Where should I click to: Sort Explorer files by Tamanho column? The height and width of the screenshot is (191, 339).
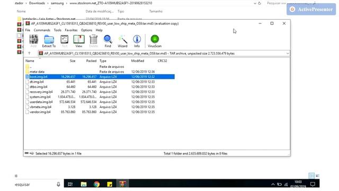coord(156,11)
